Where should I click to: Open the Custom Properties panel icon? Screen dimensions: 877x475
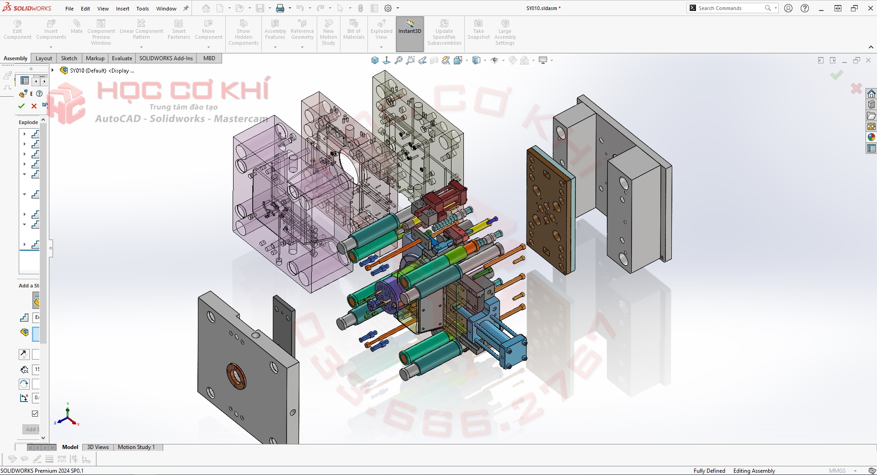pos(871,148)
